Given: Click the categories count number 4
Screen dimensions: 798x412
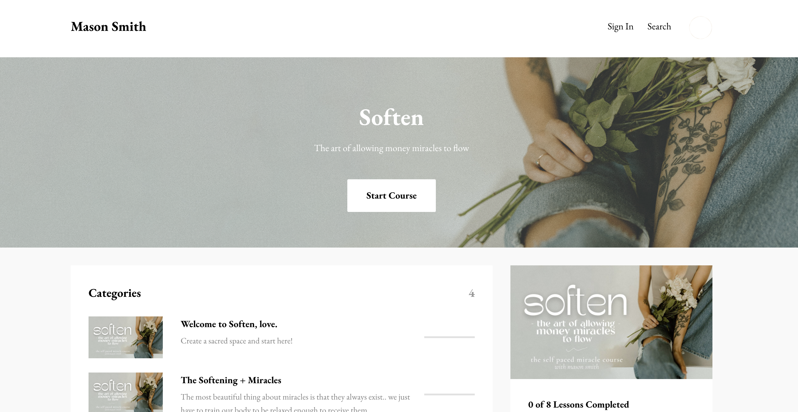Looking at the screenshot, I should pyautogui.click(x=471, y=293).
